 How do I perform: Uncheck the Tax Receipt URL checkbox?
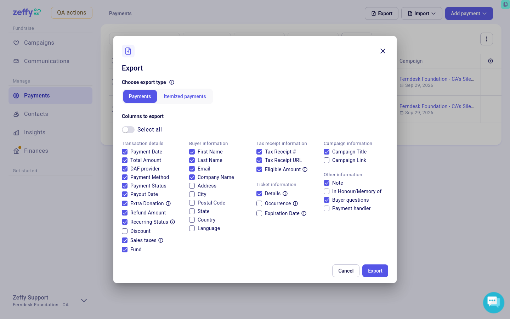pos(259,160)
